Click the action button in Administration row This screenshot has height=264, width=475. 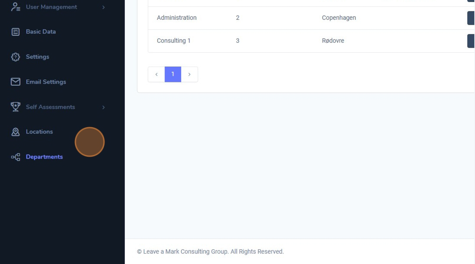471,18
